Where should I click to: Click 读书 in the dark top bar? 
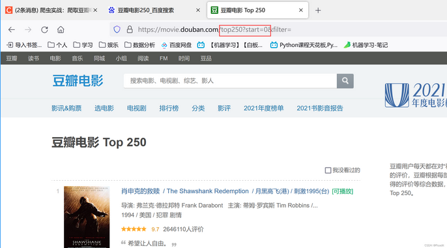point(33,59)
